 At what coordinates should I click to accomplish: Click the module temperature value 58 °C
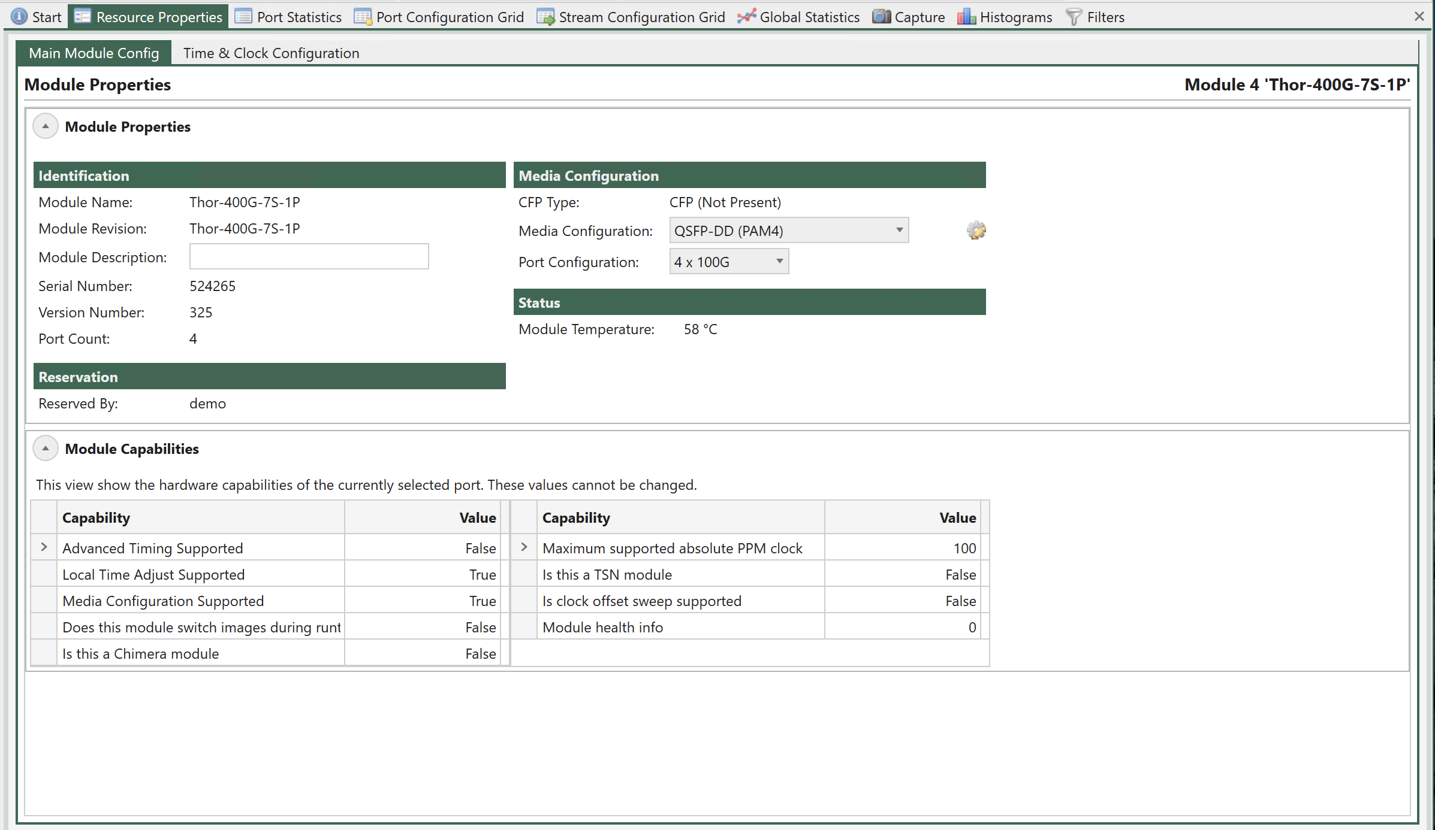[700, 329]
